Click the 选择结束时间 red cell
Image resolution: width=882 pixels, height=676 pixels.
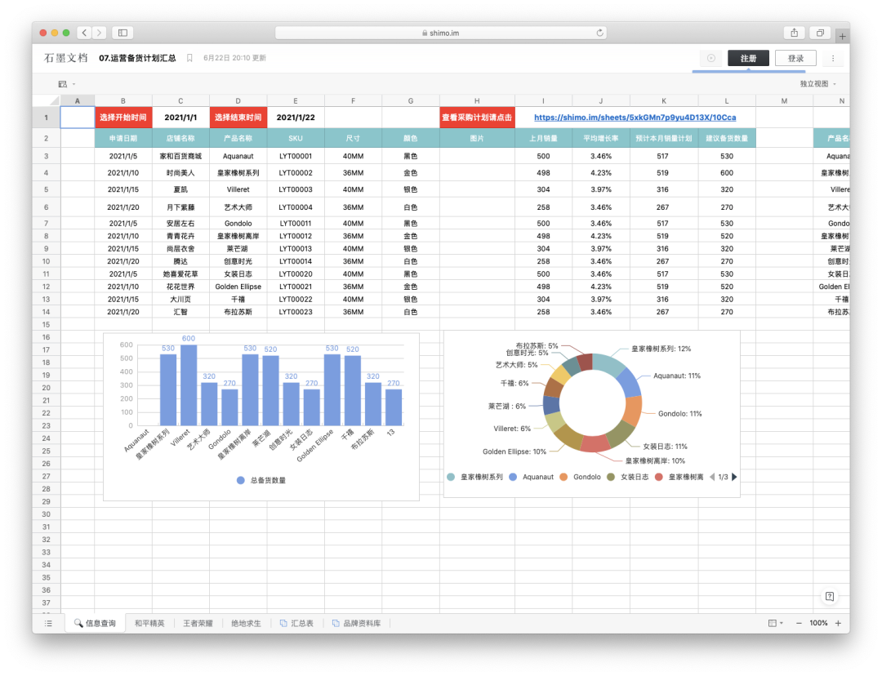click(x=238, y=118)
